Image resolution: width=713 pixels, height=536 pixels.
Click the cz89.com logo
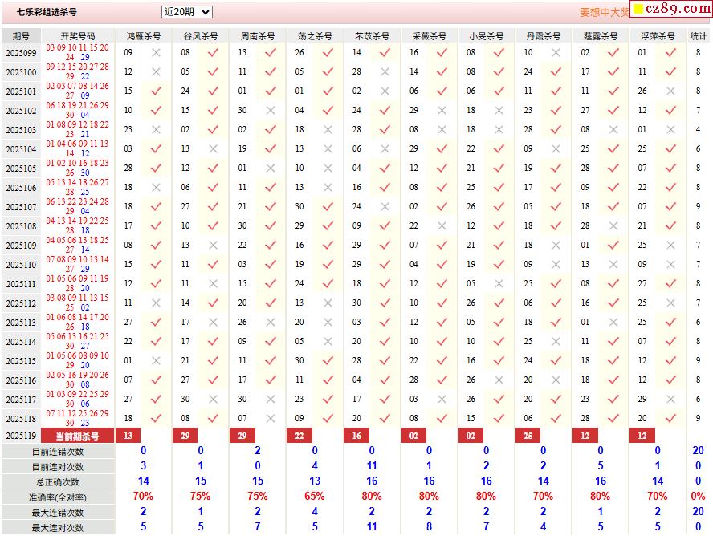pos(671,10)
